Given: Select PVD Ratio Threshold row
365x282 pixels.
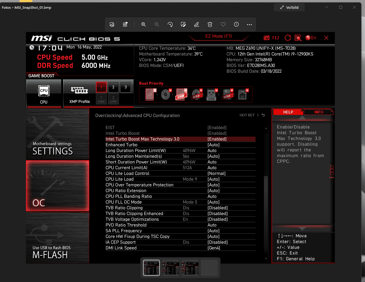Looking at the screenshot, I should click(x=180, y=225).
